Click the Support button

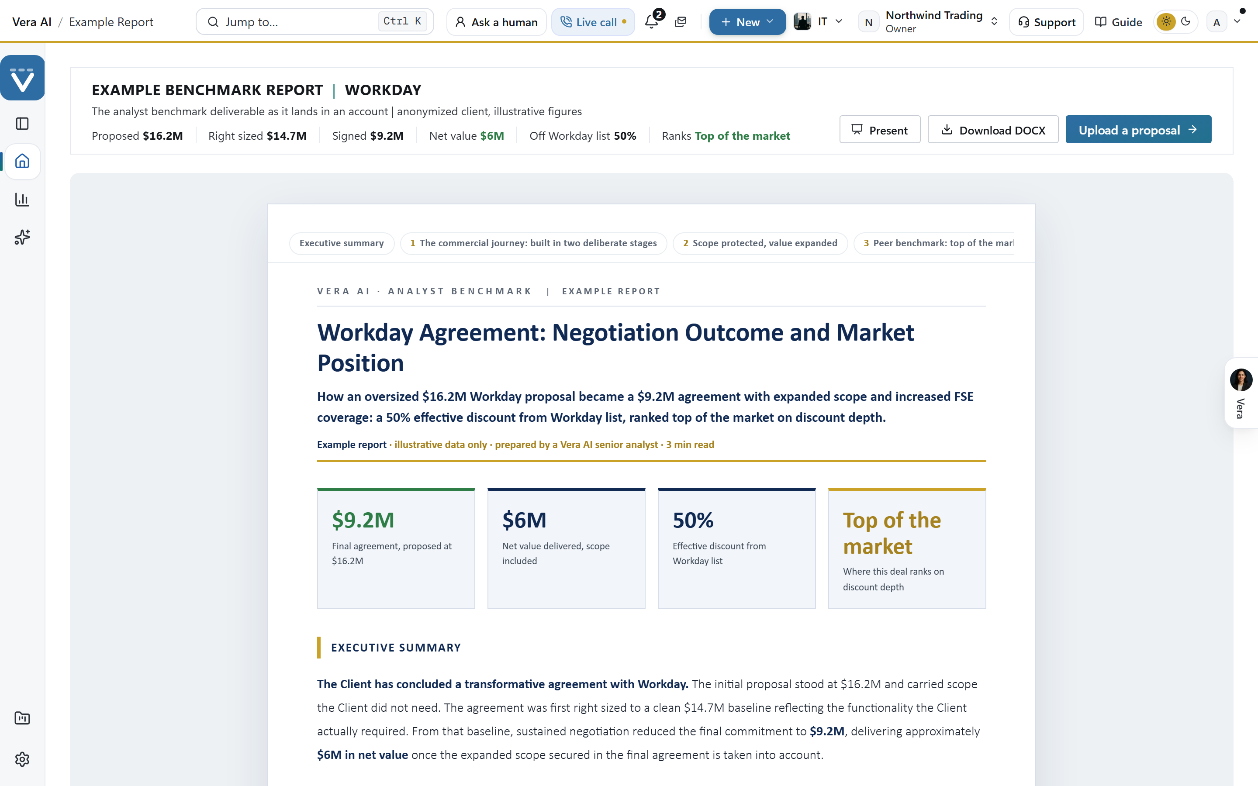coord(1047,22)
